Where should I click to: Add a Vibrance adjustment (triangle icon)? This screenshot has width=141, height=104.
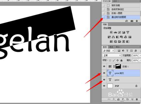pyautogui.click(x=128, y=32)
